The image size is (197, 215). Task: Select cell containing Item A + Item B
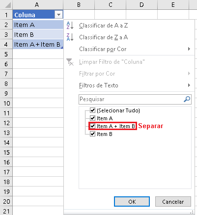point(38,44)
